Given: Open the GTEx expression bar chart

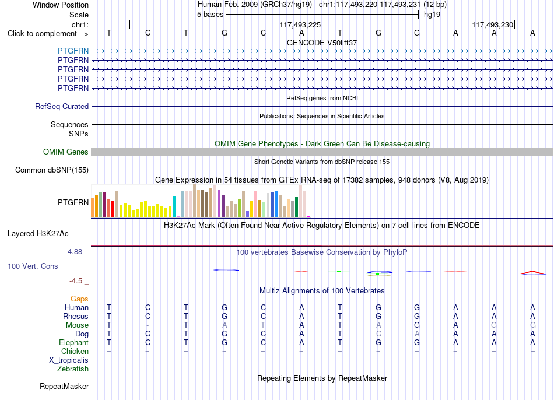Looking at the screenshot, I should pos(201,201).
